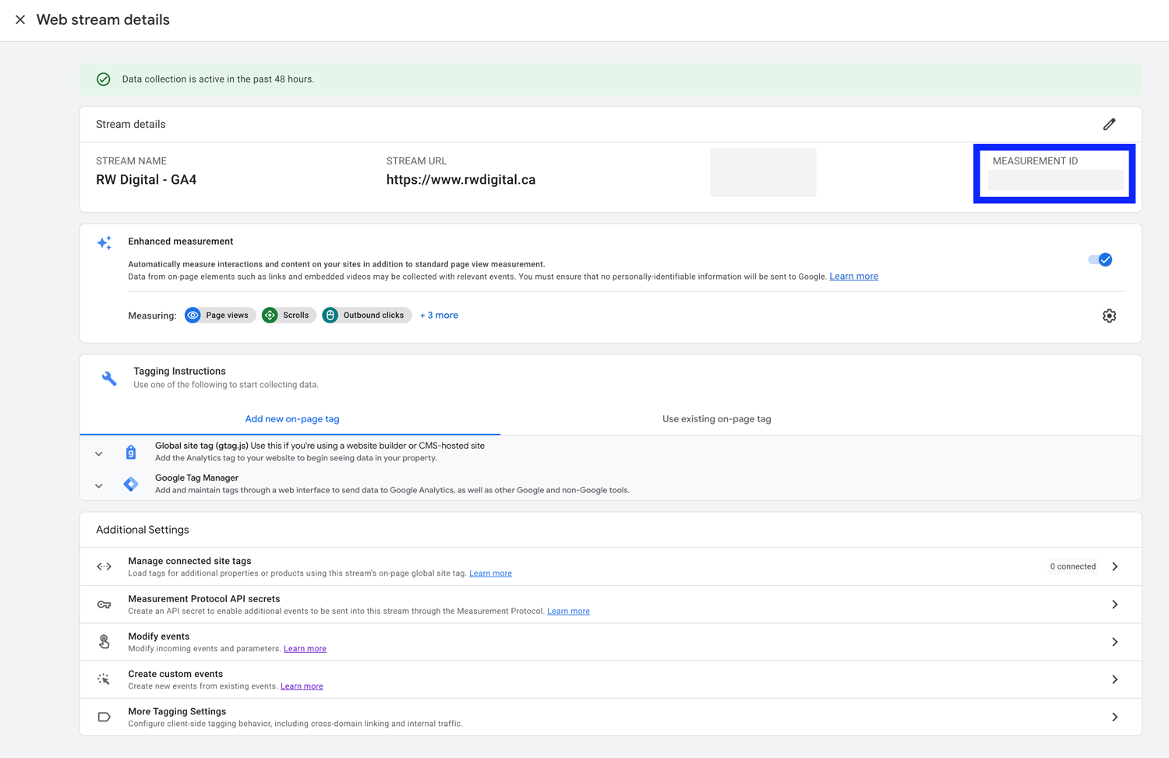Click the Measurement ID value field
The image size is (1169, 758).
click(1056, 181)
